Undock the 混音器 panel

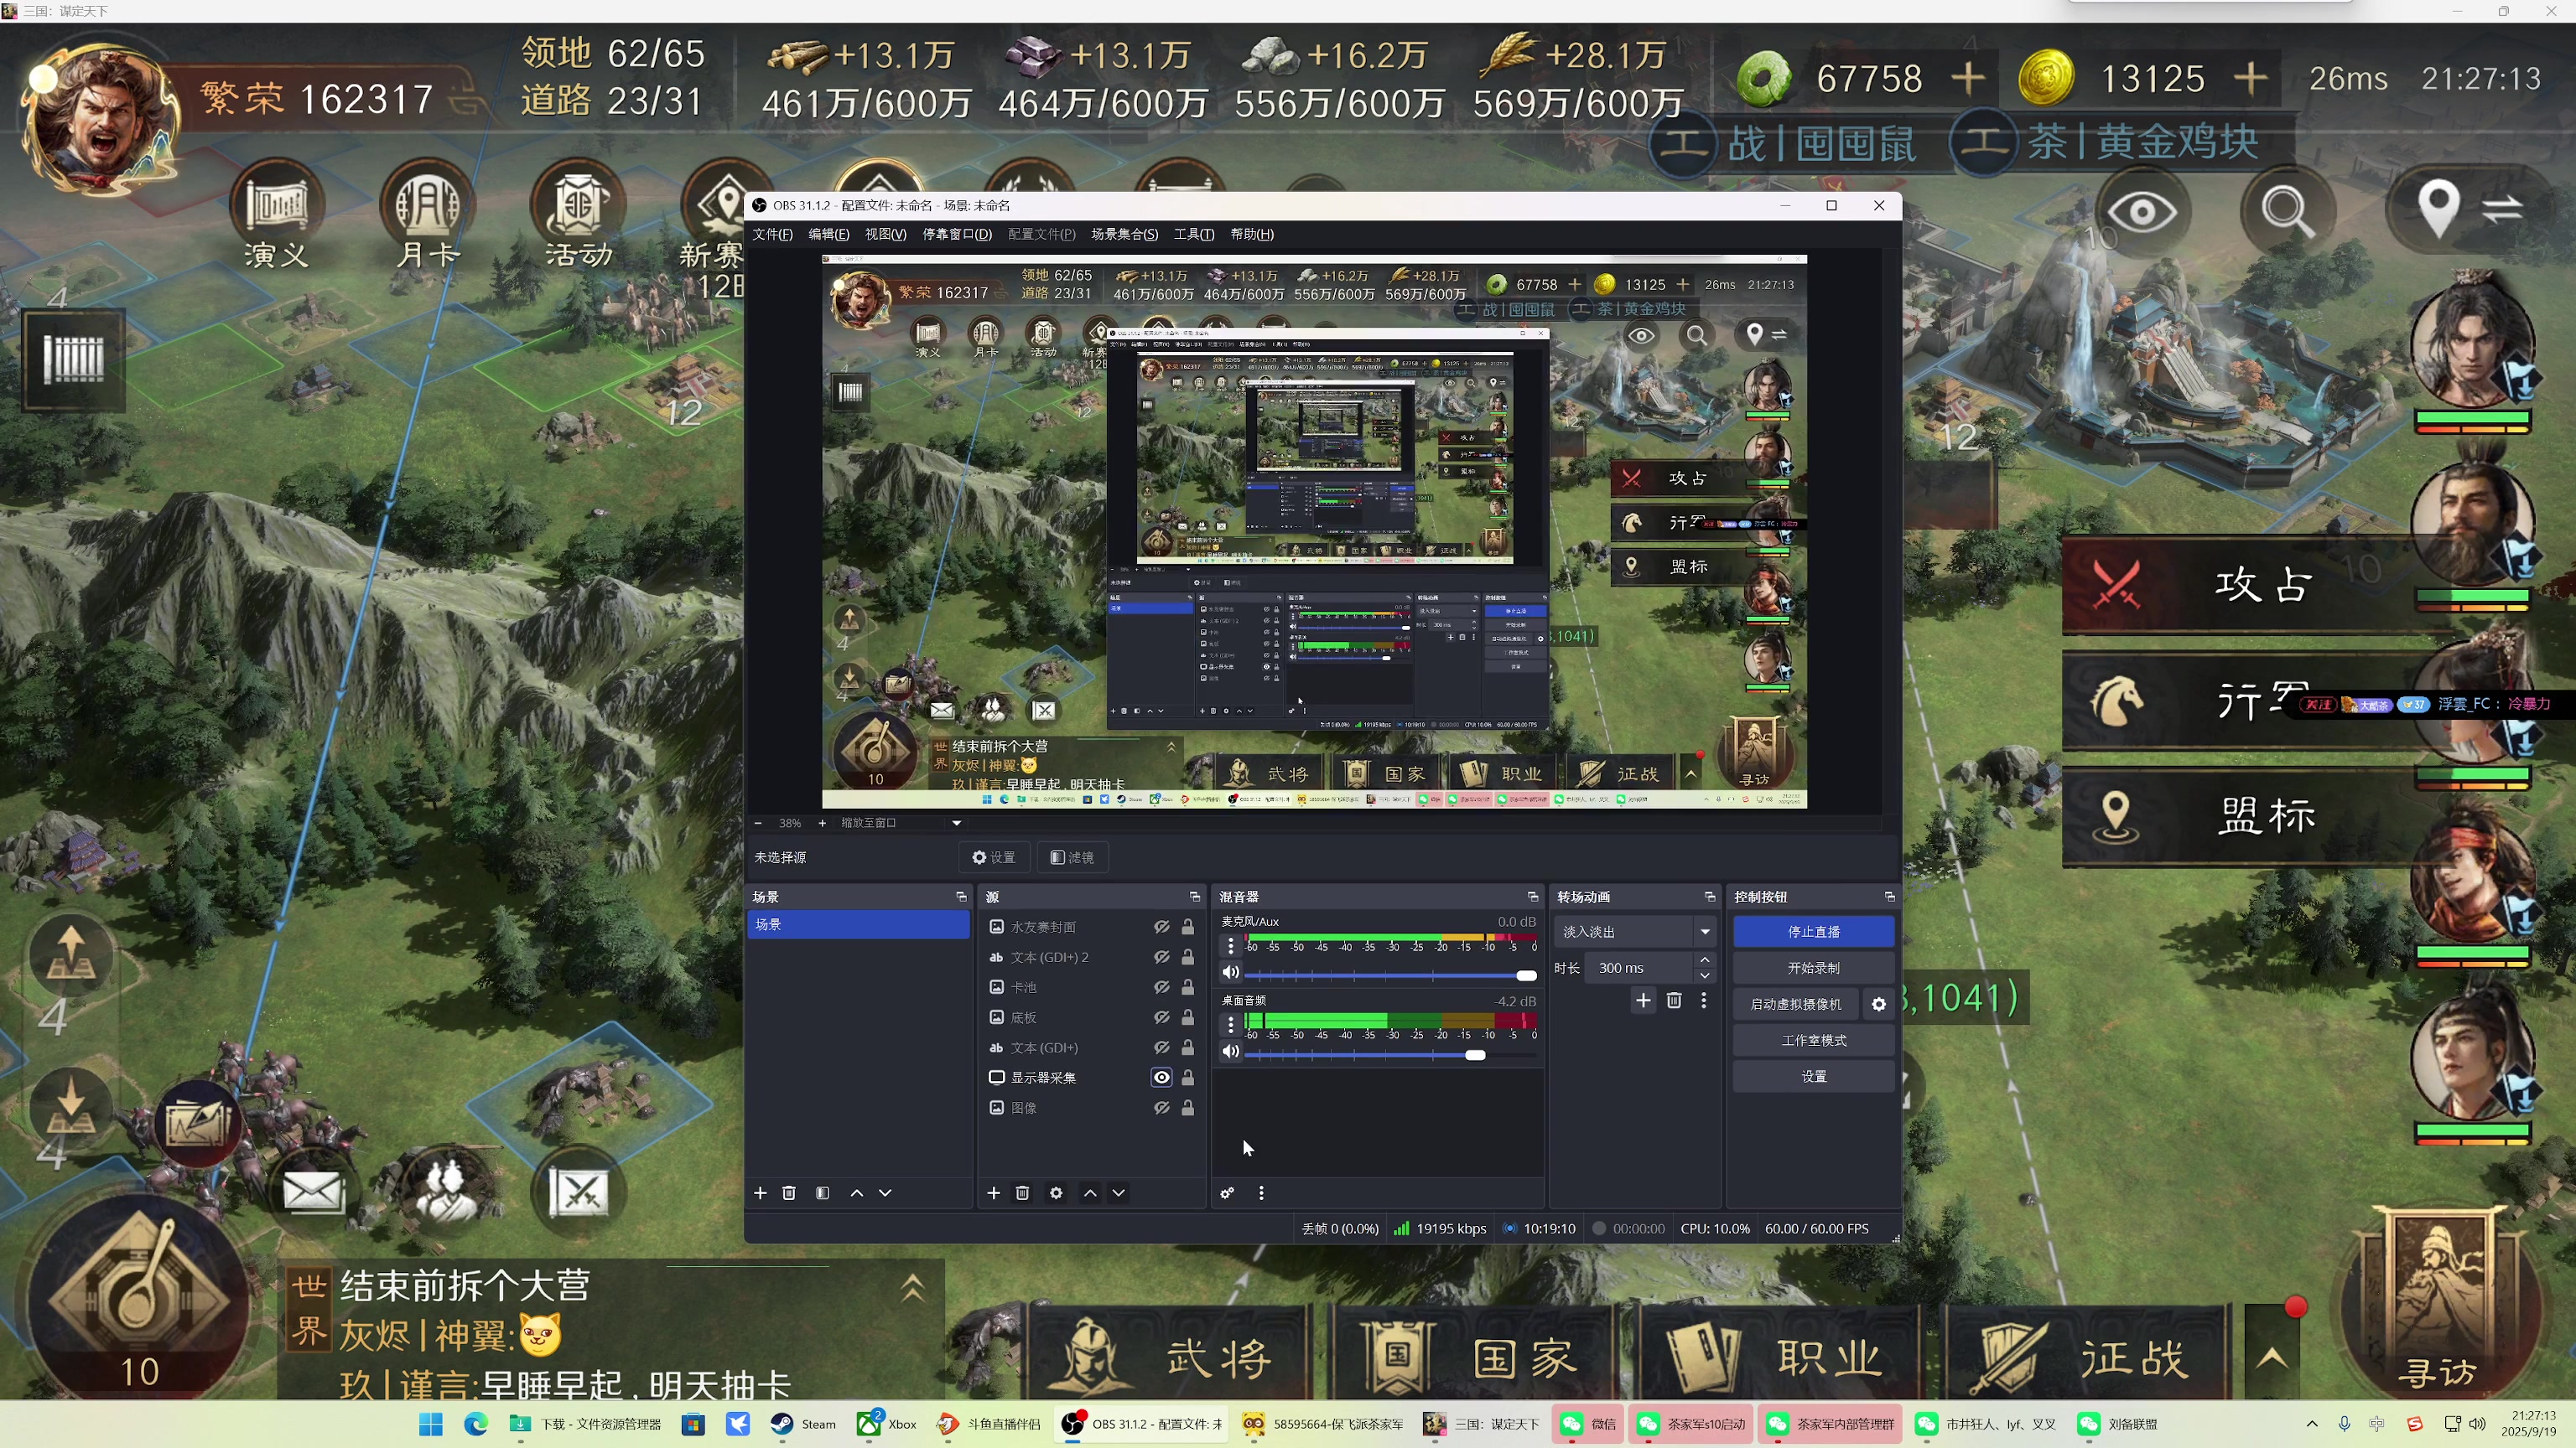click(x=1532, y=897)
